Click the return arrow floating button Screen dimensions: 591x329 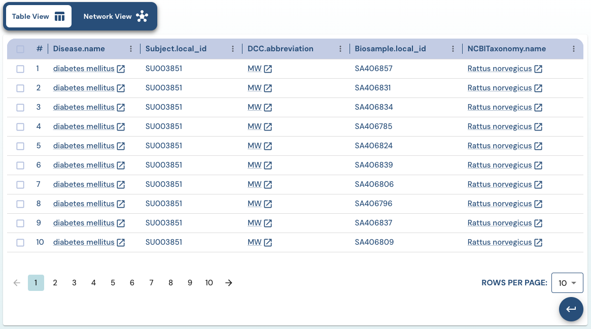(571, 309)
